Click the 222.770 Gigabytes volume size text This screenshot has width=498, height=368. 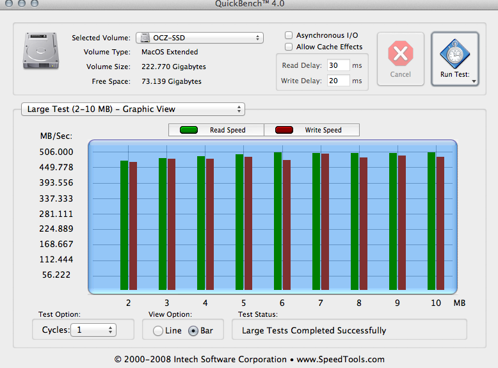[173, 67]
